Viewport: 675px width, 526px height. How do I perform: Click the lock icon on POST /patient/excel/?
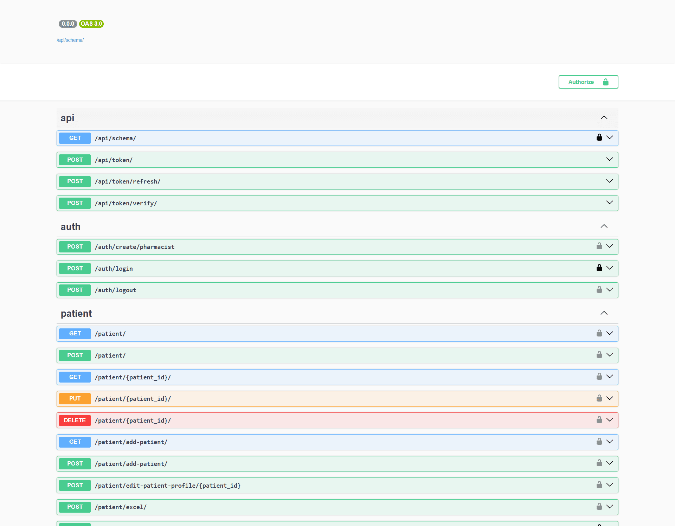pos(599,506)
